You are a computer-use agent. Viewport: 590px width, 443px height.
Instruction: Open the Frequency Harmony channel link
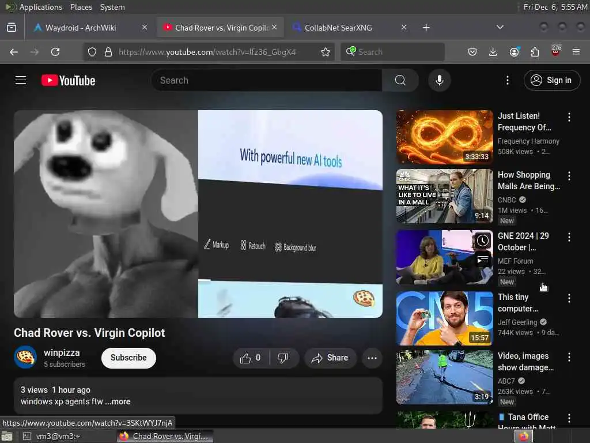pos(528,141)
